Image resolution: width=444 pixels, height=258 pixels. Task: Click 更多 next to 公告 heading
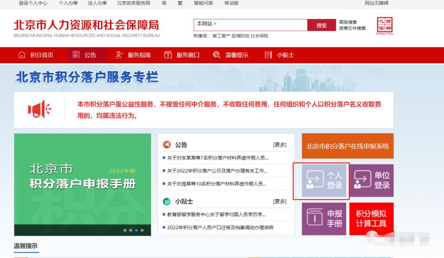coord(280,145)
